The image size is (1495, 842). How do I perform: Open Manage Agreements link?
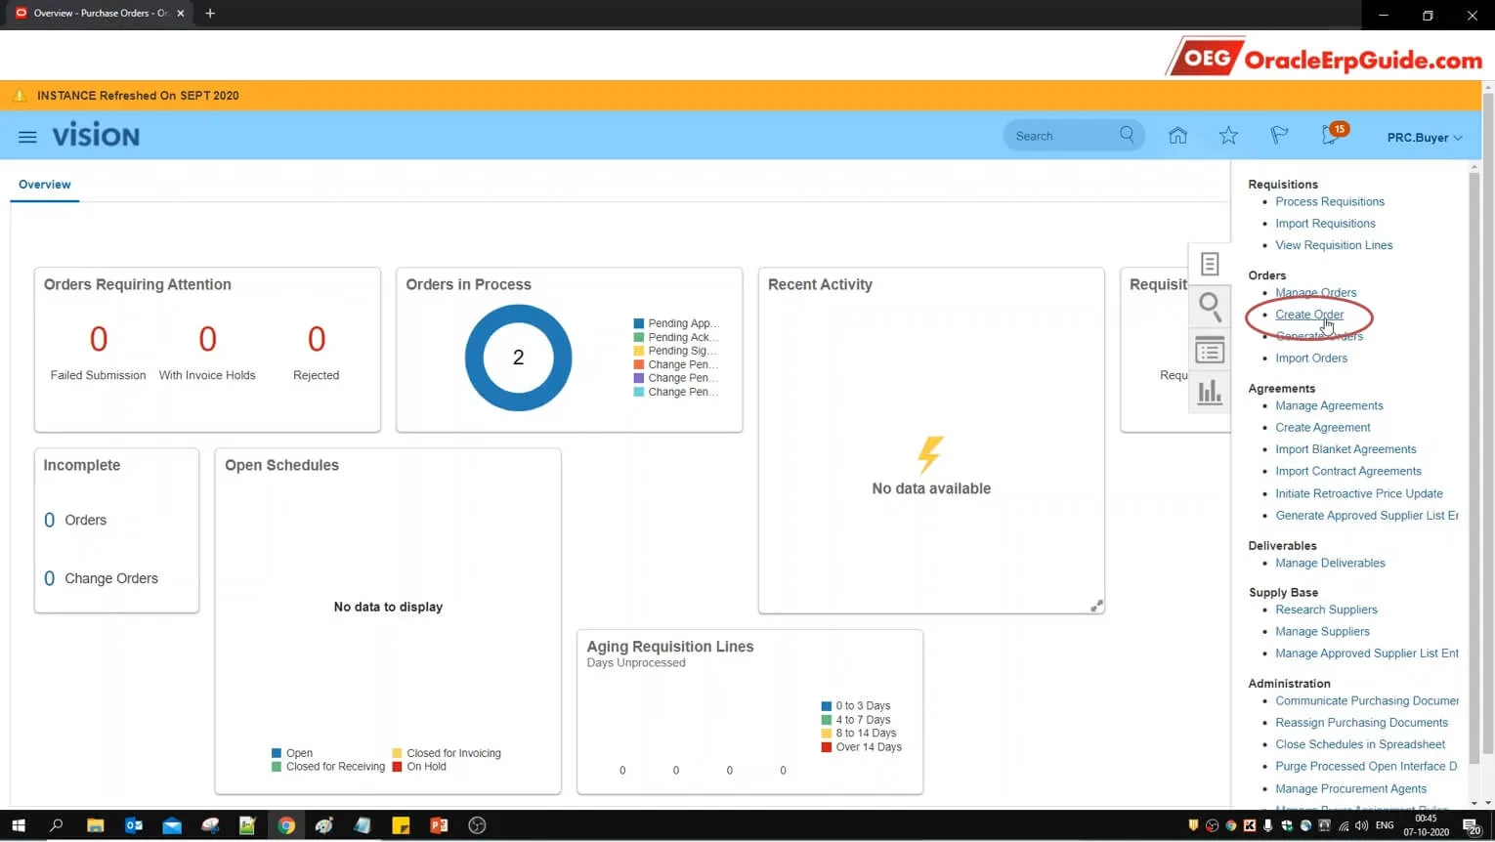[x=1329, y=405]
